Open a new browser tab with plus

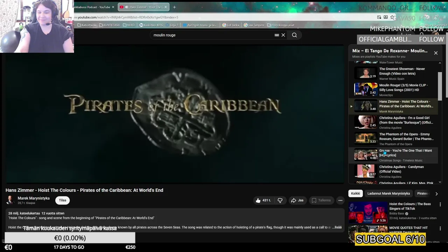(x=174, y=7)
